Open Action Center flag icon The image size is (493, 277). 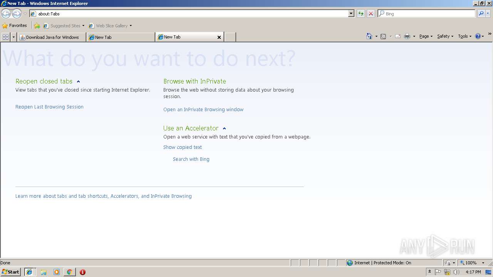tap(438, 272)
